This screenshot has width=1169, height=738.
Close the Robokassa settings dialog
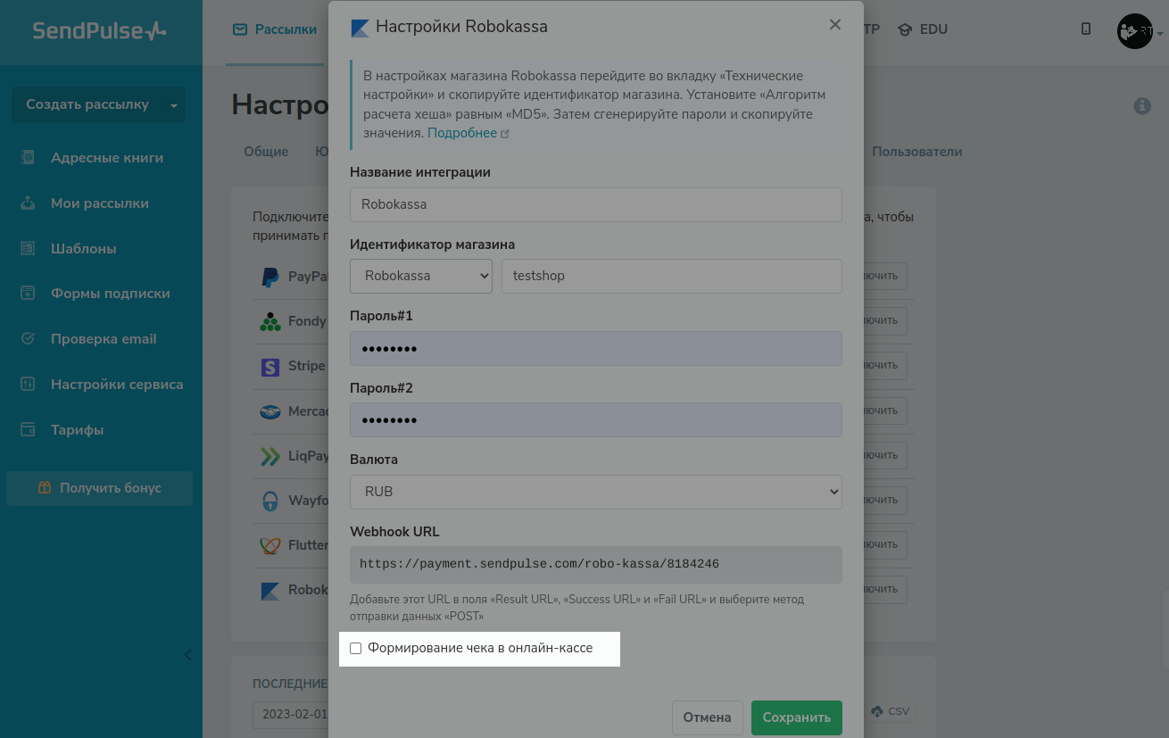[x=835, y=25]
